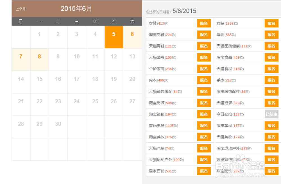Sign up for 淘宝车品 category

point(271,126)
